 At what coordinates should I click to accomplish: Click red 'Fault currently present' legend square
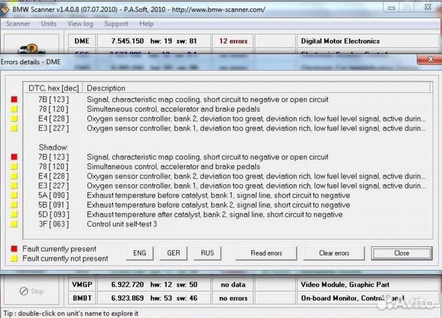pyautogui.click(x=14, y=249)
